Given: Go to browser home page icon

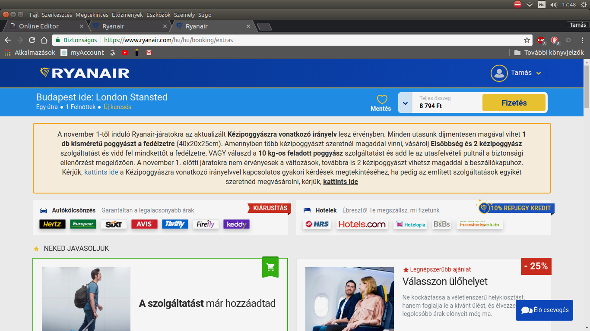Looking at the screenshot, I should [44, 40].
